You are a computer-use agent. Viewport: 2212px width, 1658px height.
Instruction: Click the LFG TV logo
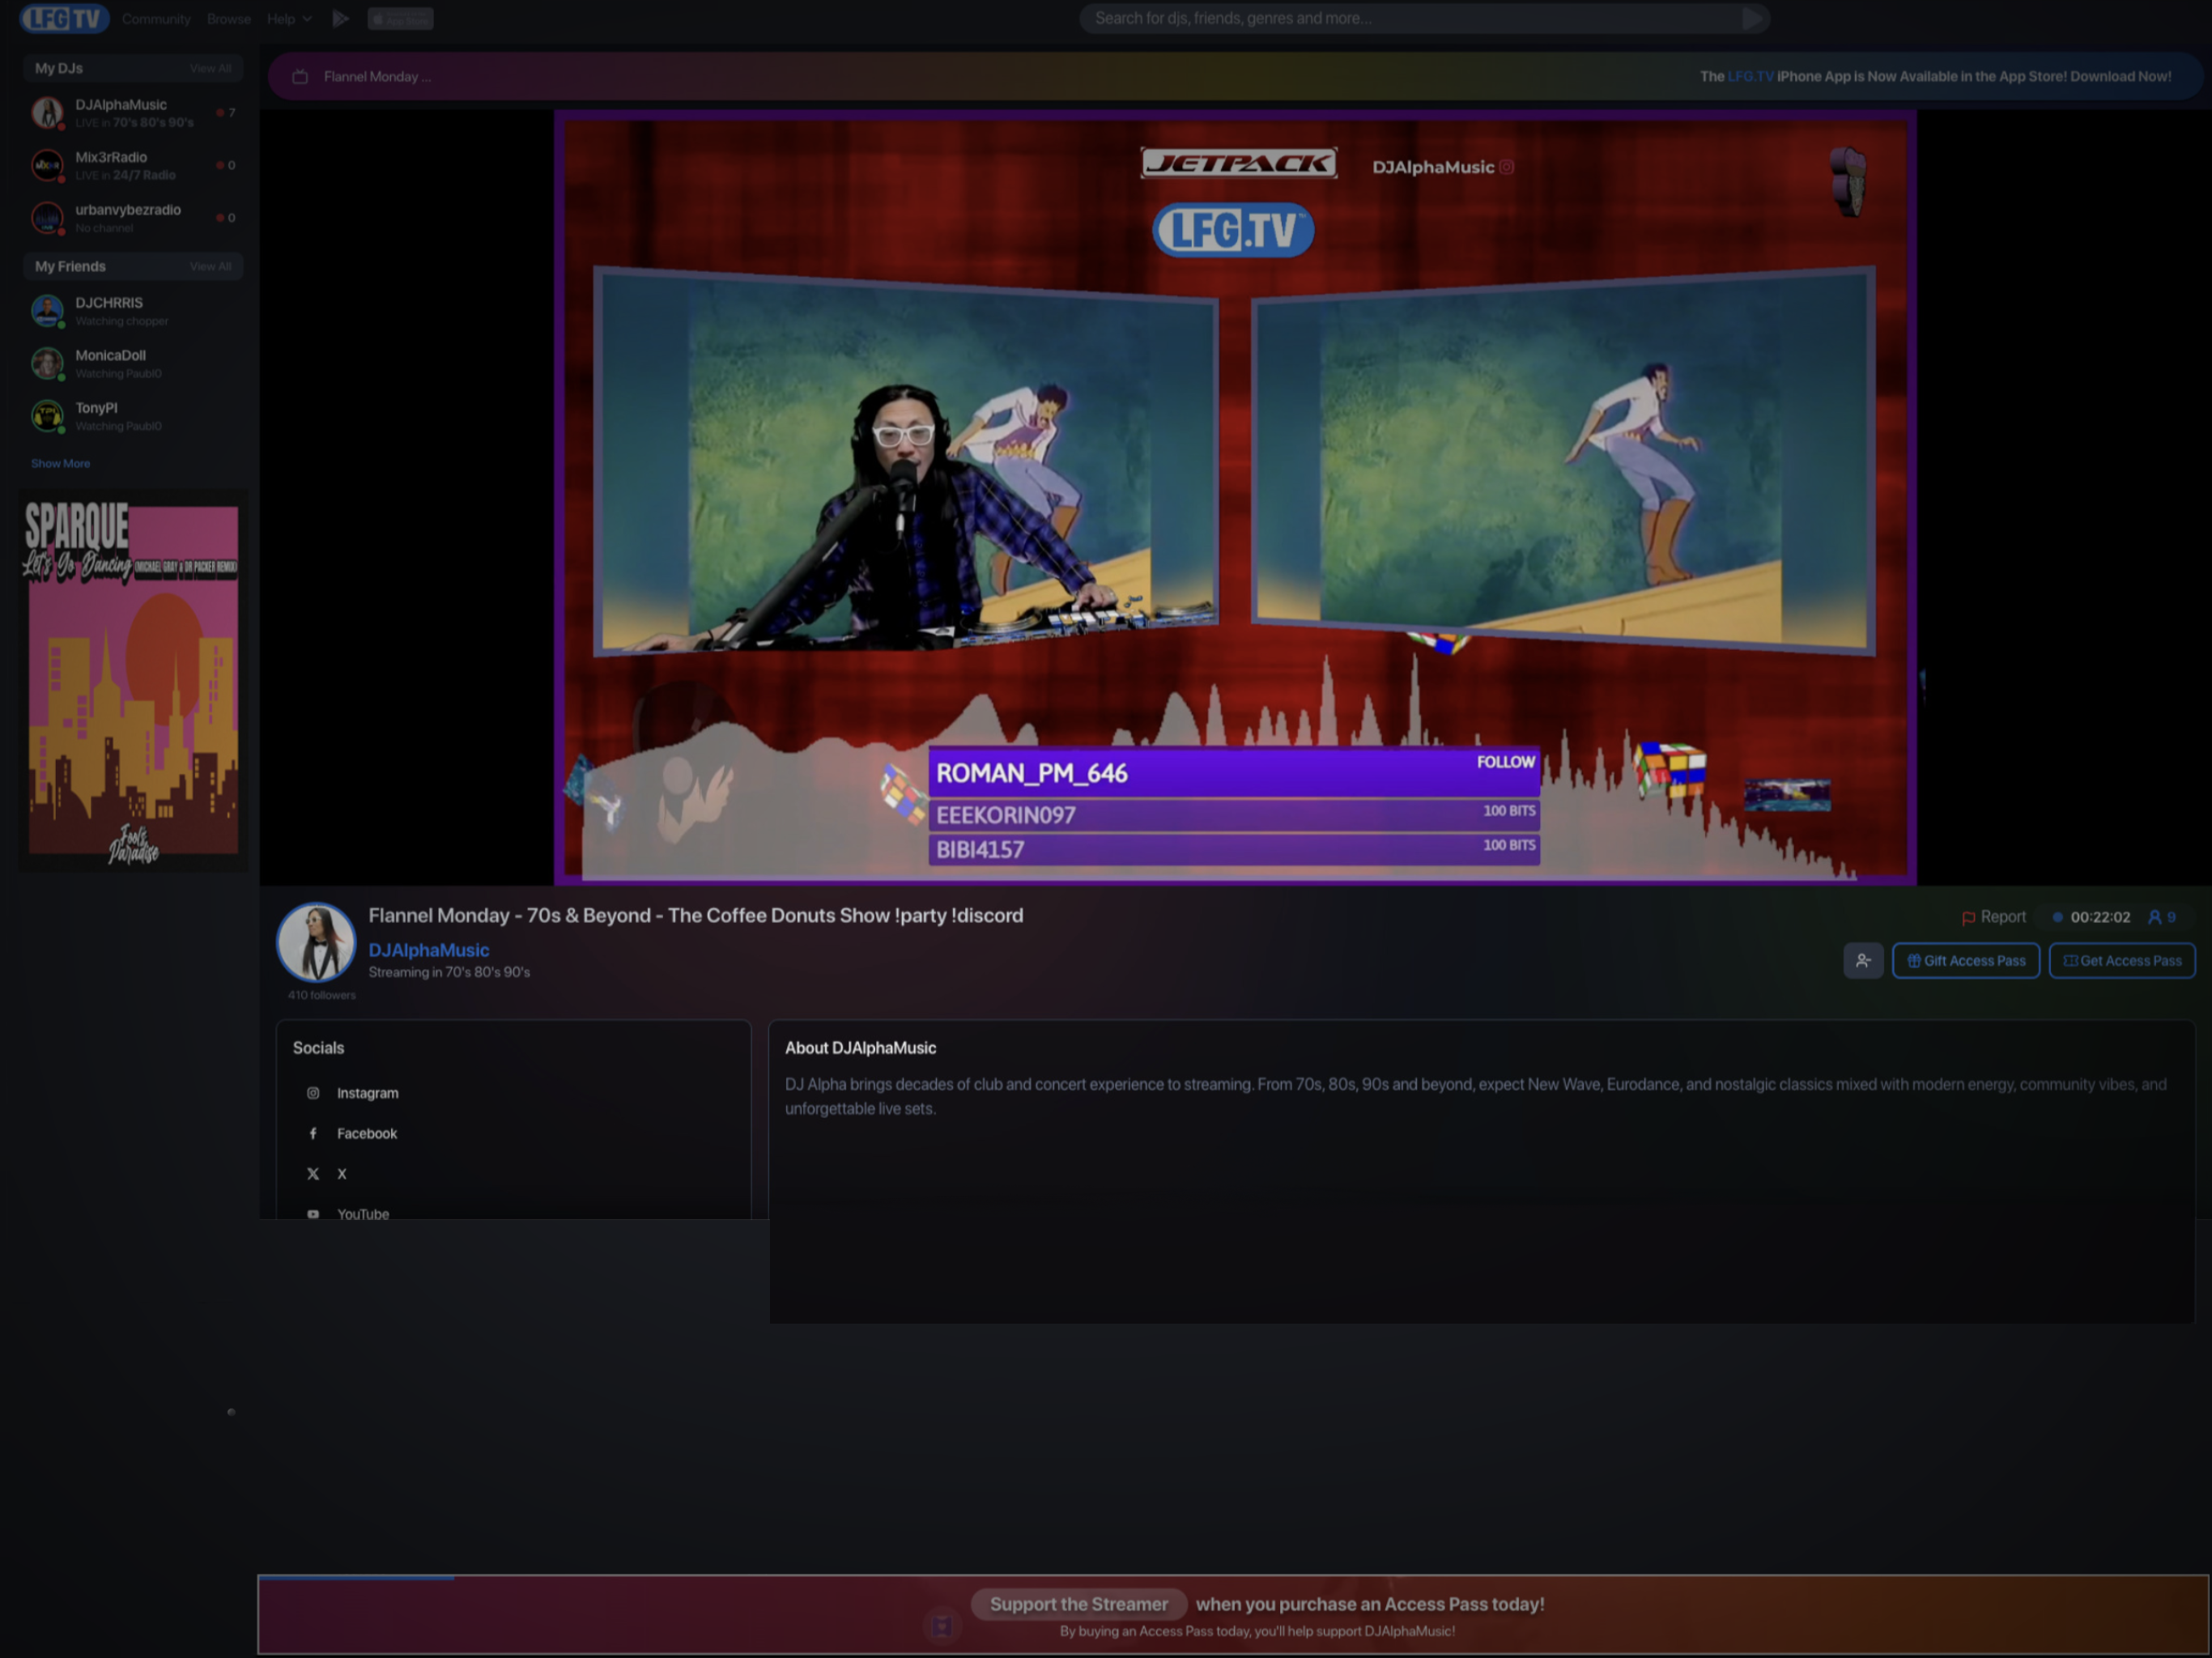coord(63,19)
